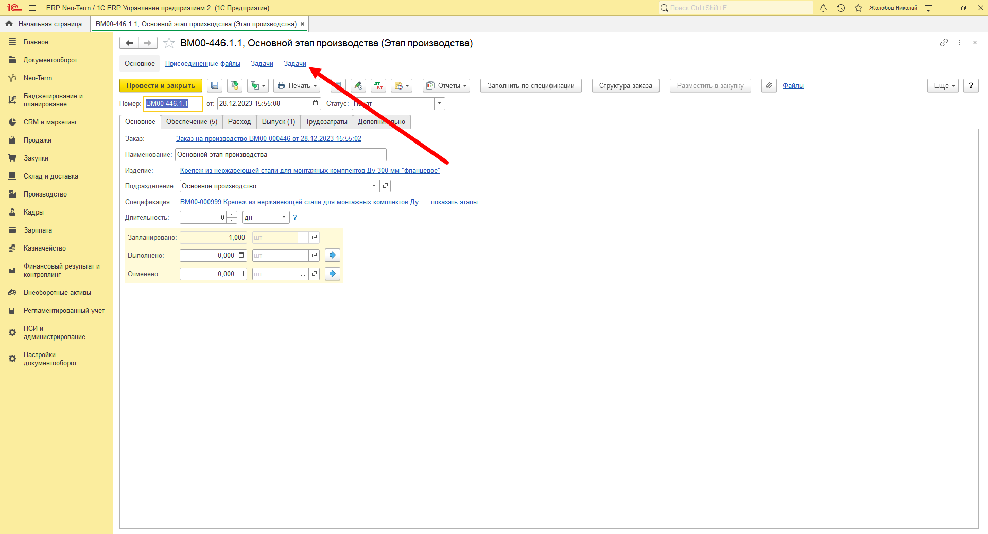
Task: Open the Еще more menu
Action: [943, 86]
